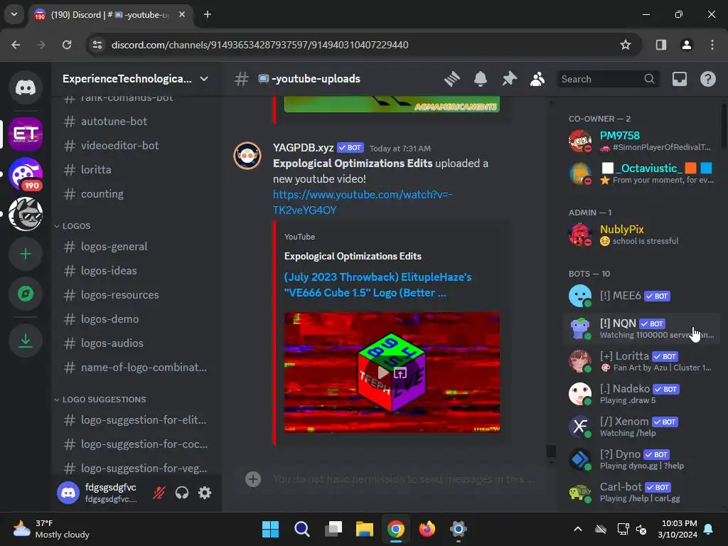Select the Loritta bot member
This screenshot has height=546, width=728.
point(641,361)
